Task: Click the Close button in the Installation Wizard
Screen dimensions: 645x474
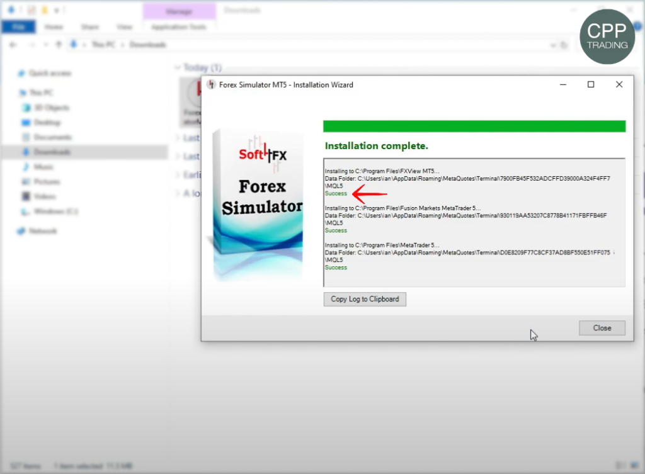Action: (x=602, y=328)
